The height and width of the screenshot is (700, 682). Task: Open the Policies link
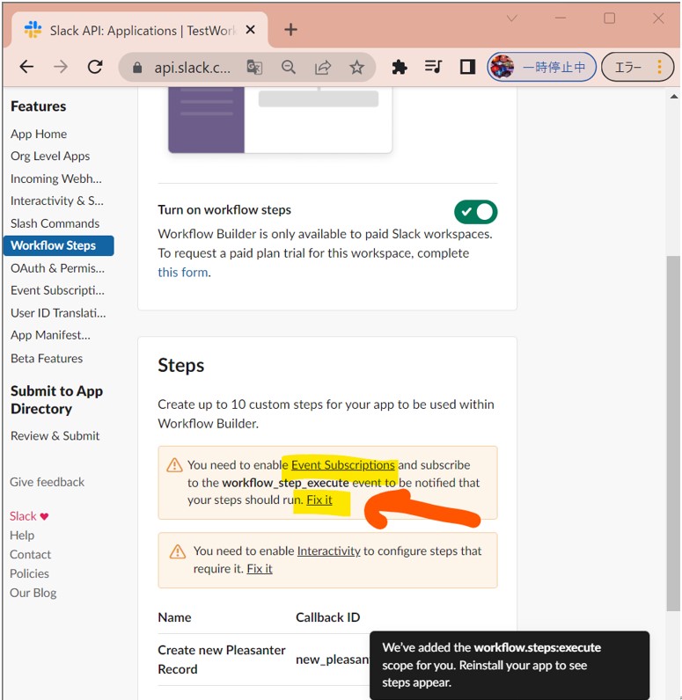[x=29, y=573]
